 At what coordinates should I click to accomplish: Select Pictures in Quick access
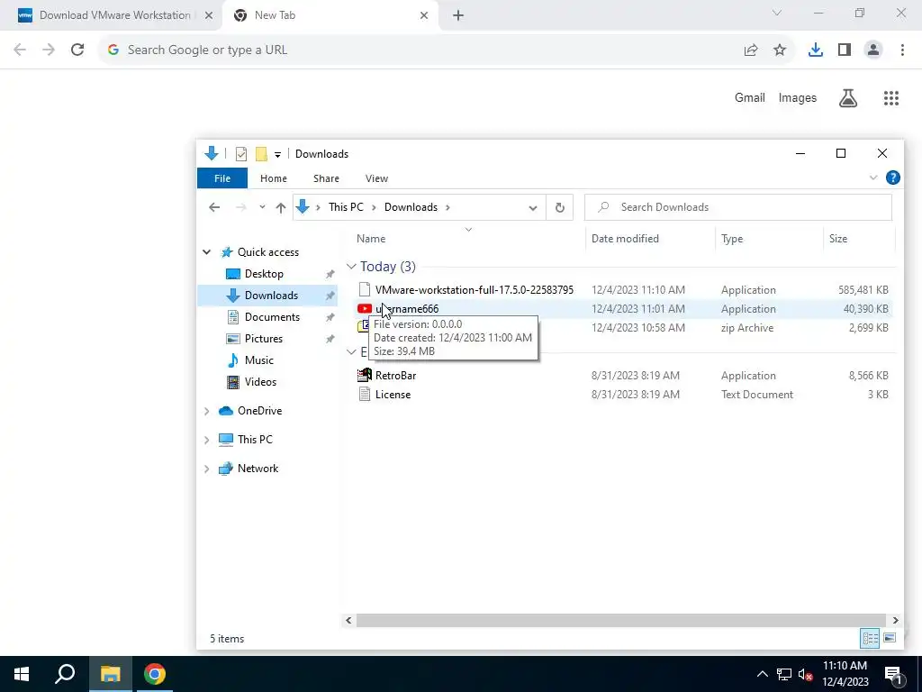(264, 339)
